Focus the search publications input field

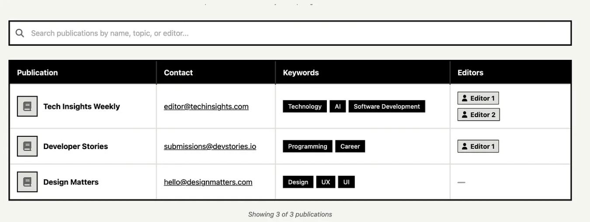(297, 33)
